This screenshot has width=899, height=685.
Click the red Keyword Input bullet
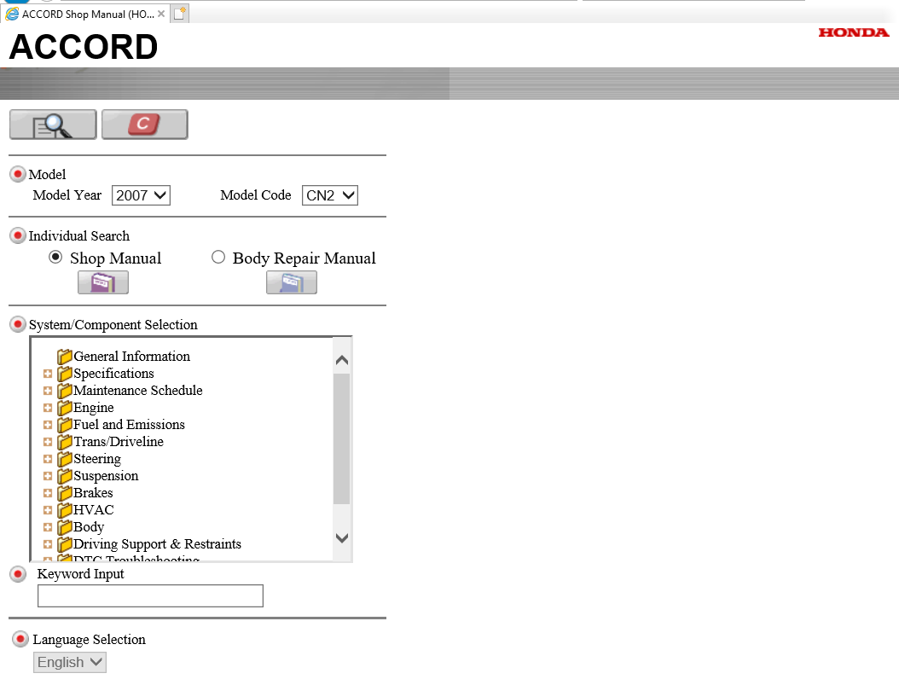point(18,574)
